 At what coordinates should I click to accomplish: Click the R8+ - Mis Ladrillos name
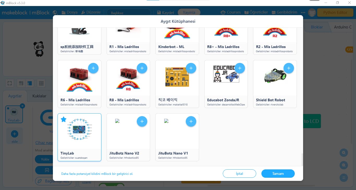[223, 47]
